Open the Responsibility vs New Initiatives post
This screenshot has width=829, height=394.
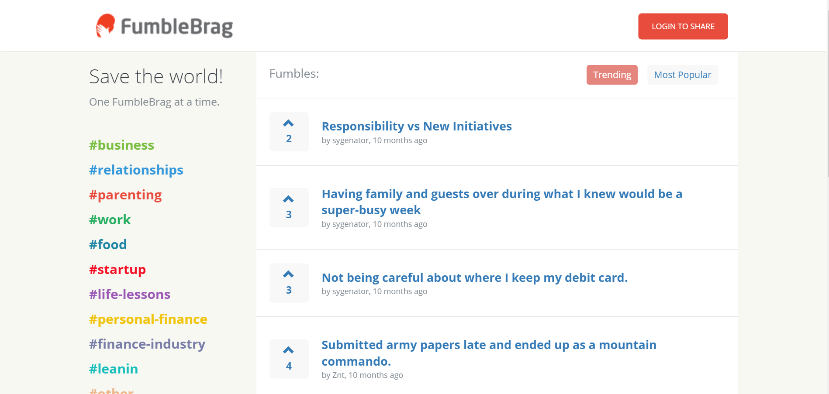tap(417, 126)
